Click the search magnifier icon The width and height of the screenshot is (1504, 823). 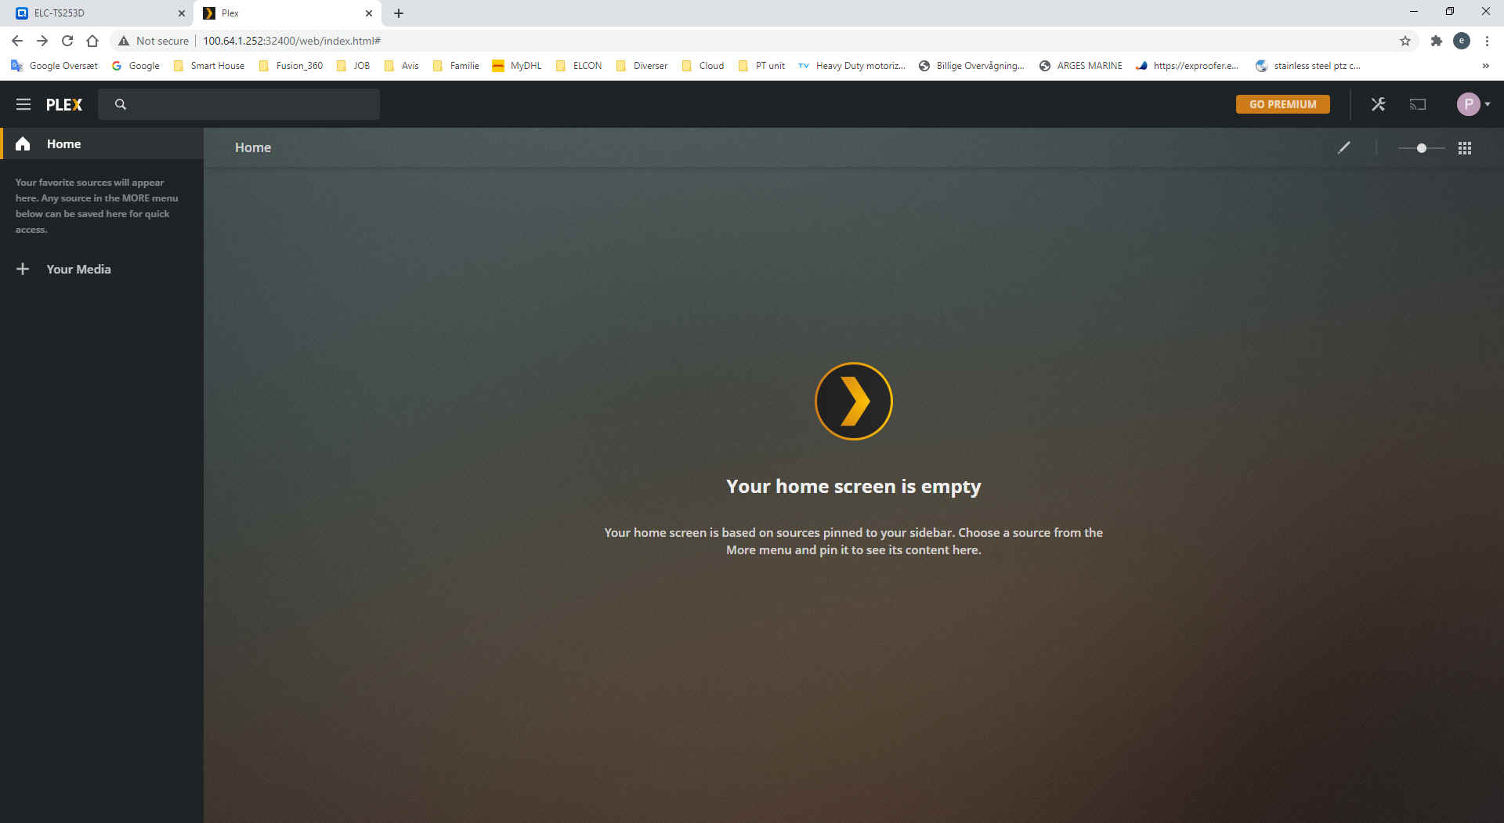tap(121, 104)
